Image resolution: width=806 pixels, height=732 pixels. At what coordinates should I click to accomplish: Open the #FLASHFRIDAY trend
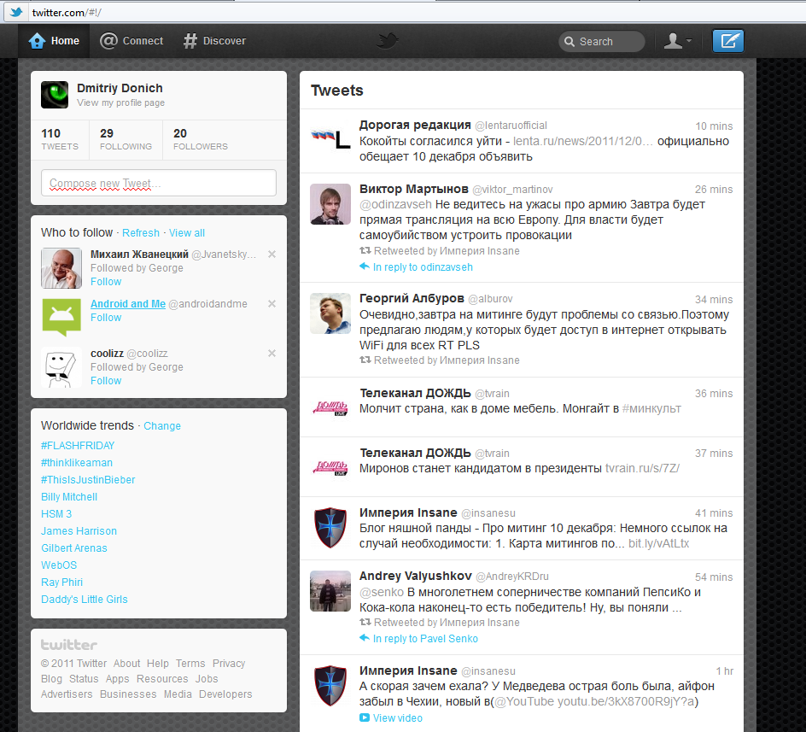[78, 446]
